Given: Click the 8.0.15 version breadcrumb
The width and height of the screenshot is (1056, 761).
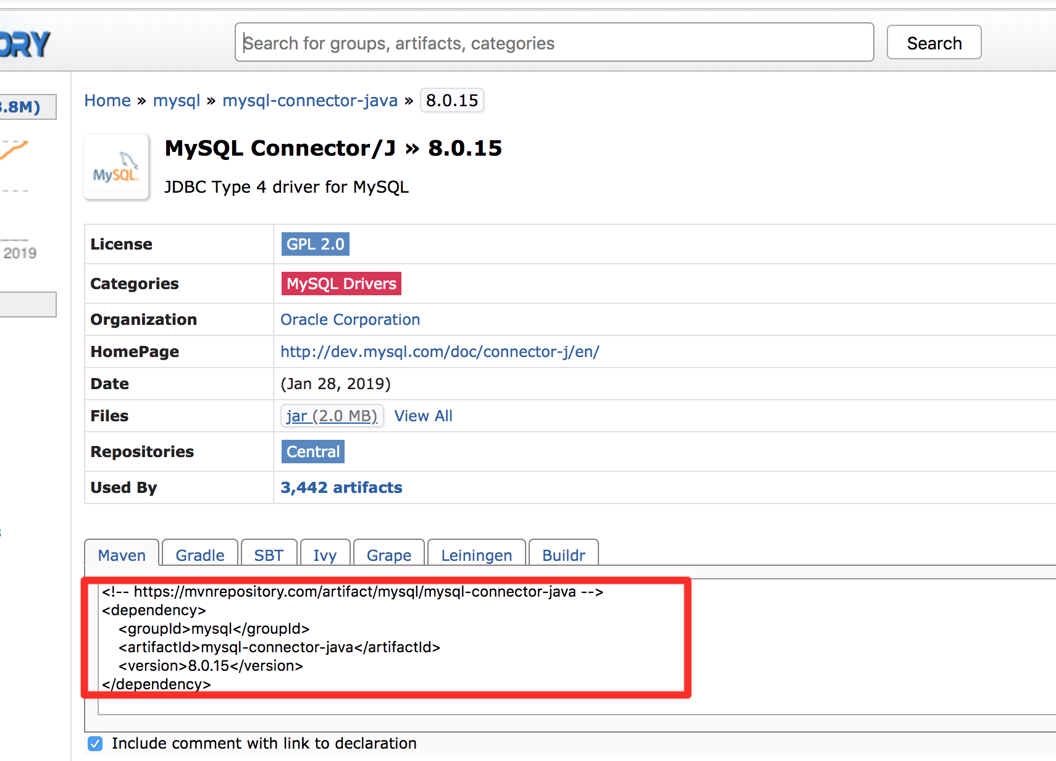Looking at the screenshot, I should click(x=452, y=100).
